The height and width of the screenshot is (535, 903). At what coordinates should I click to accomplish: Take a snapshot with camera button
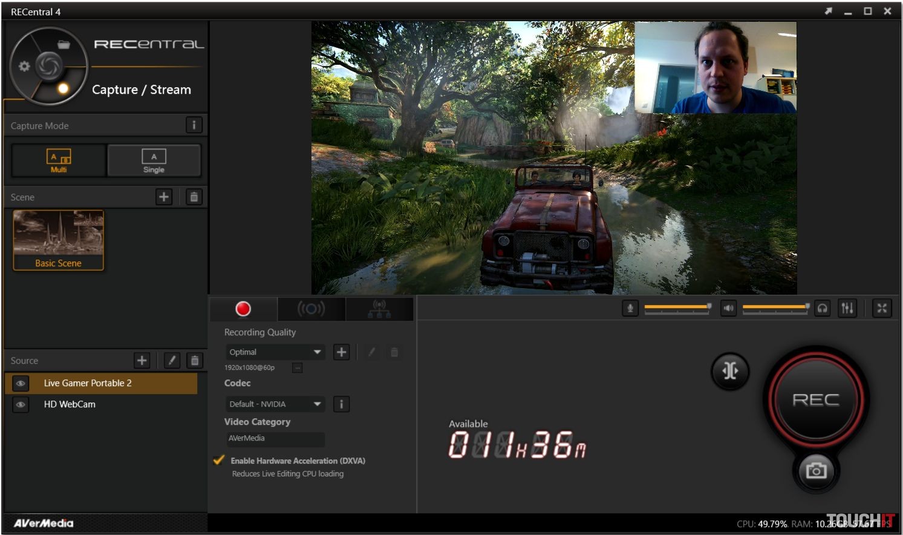816,470
